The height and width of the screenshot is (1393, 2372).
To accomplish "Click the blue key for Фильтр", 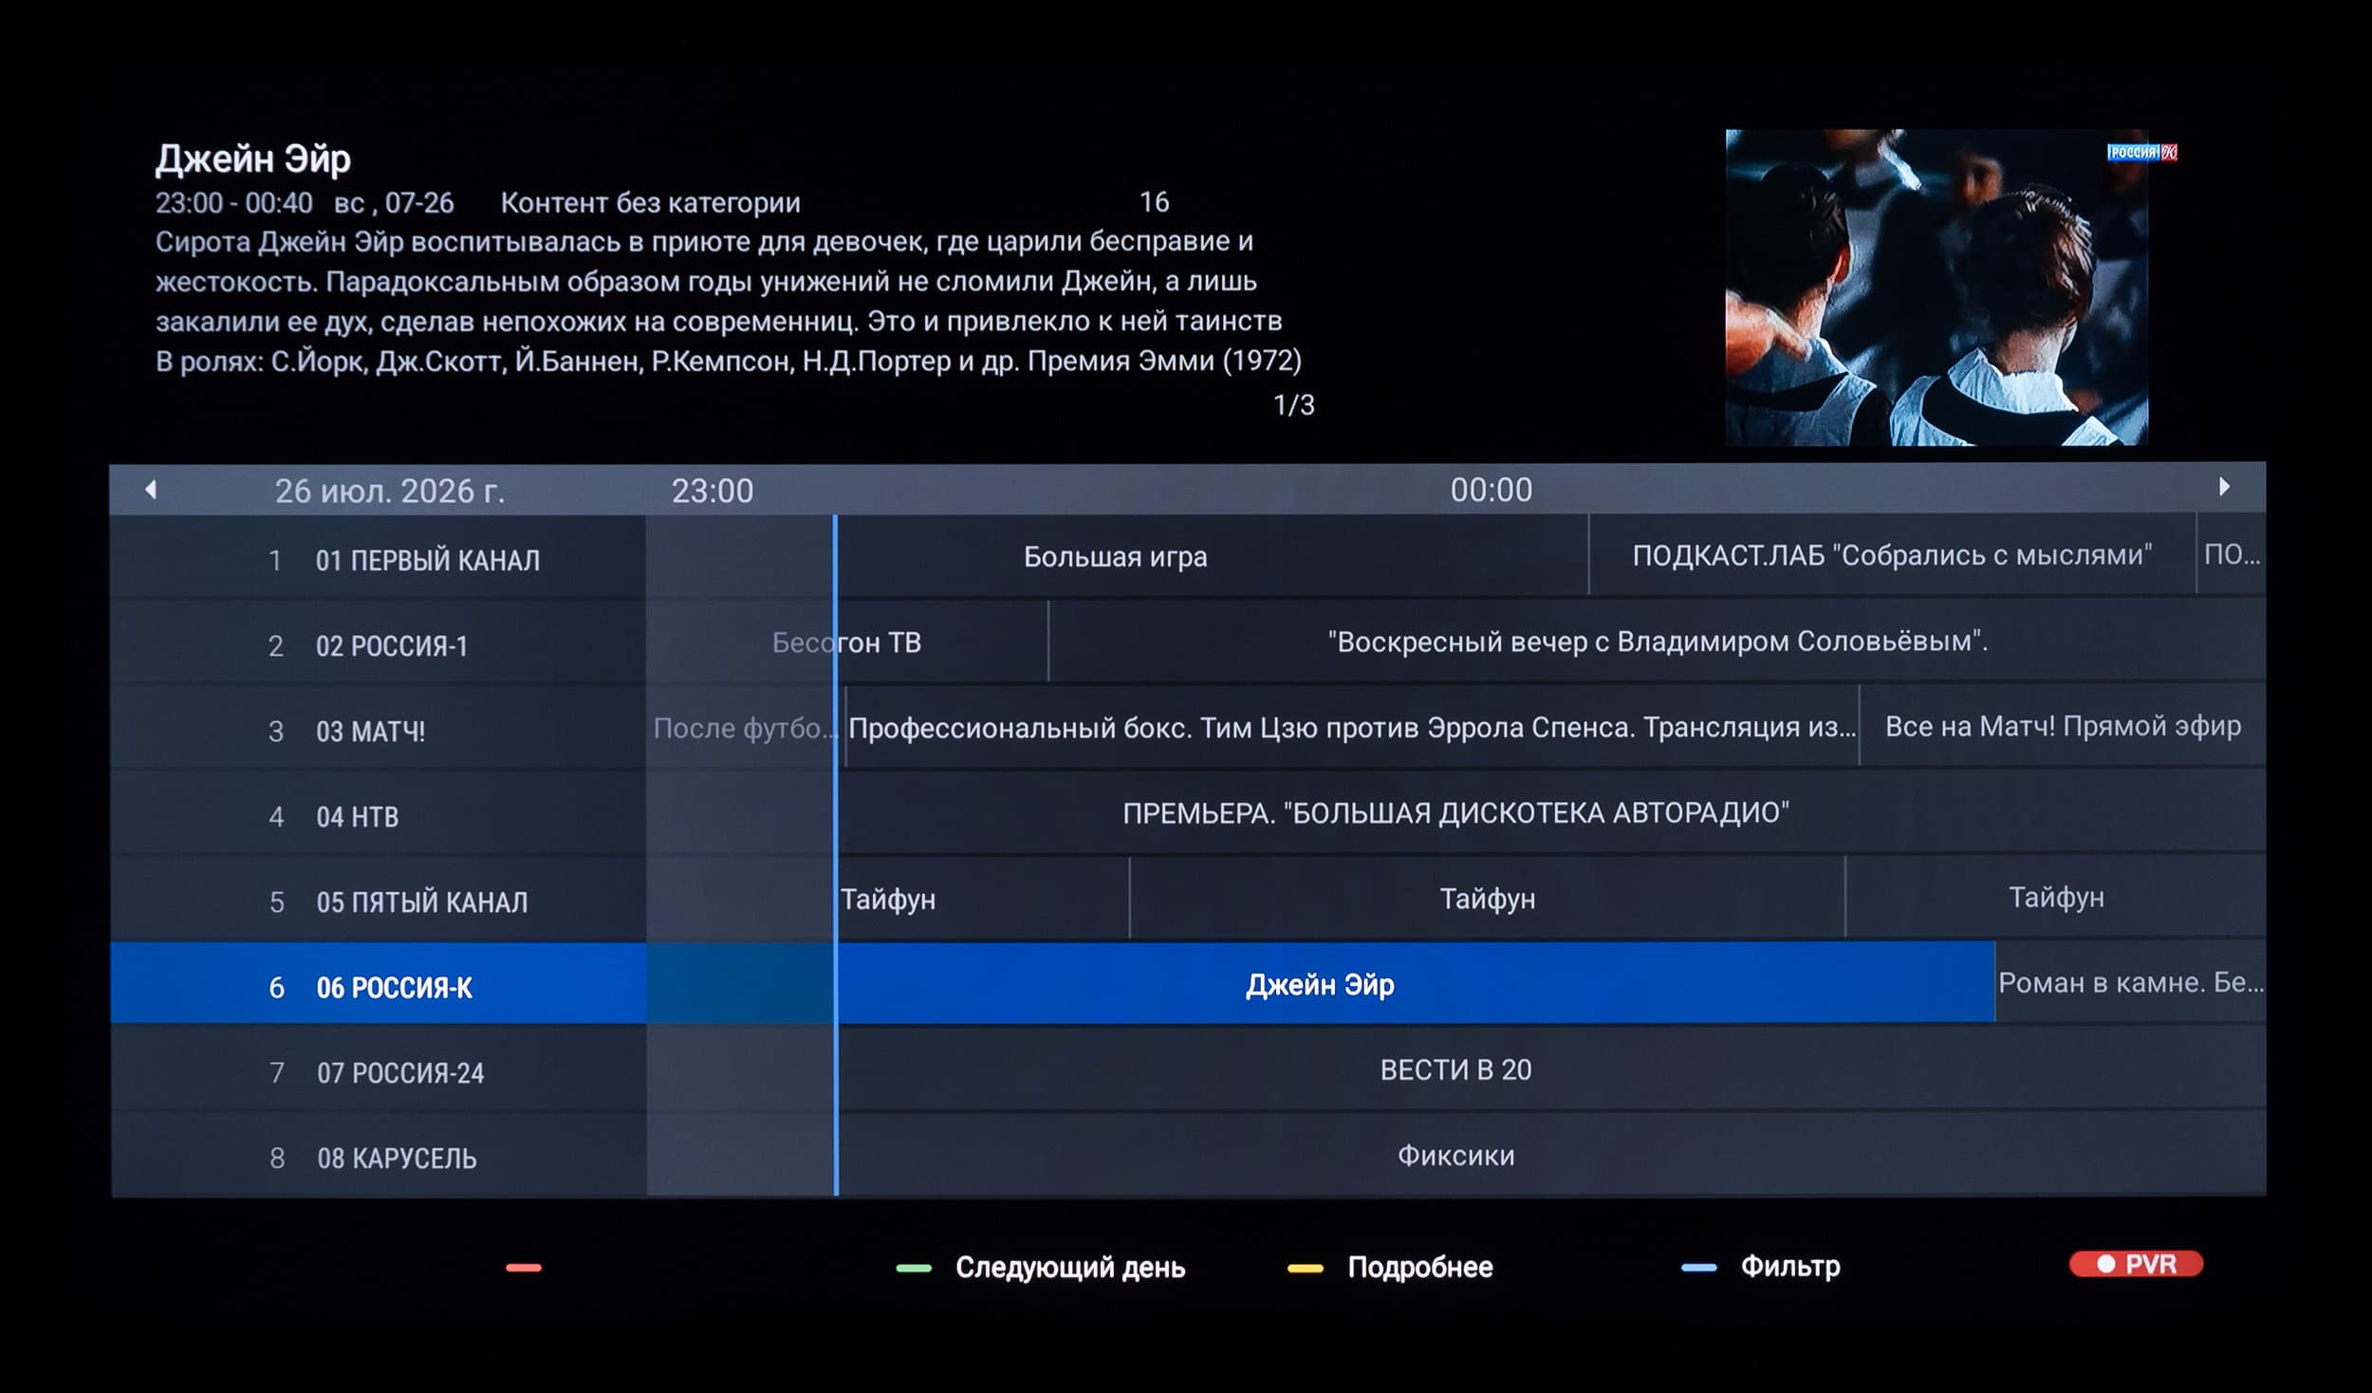I will [x=1699, y=1267].
